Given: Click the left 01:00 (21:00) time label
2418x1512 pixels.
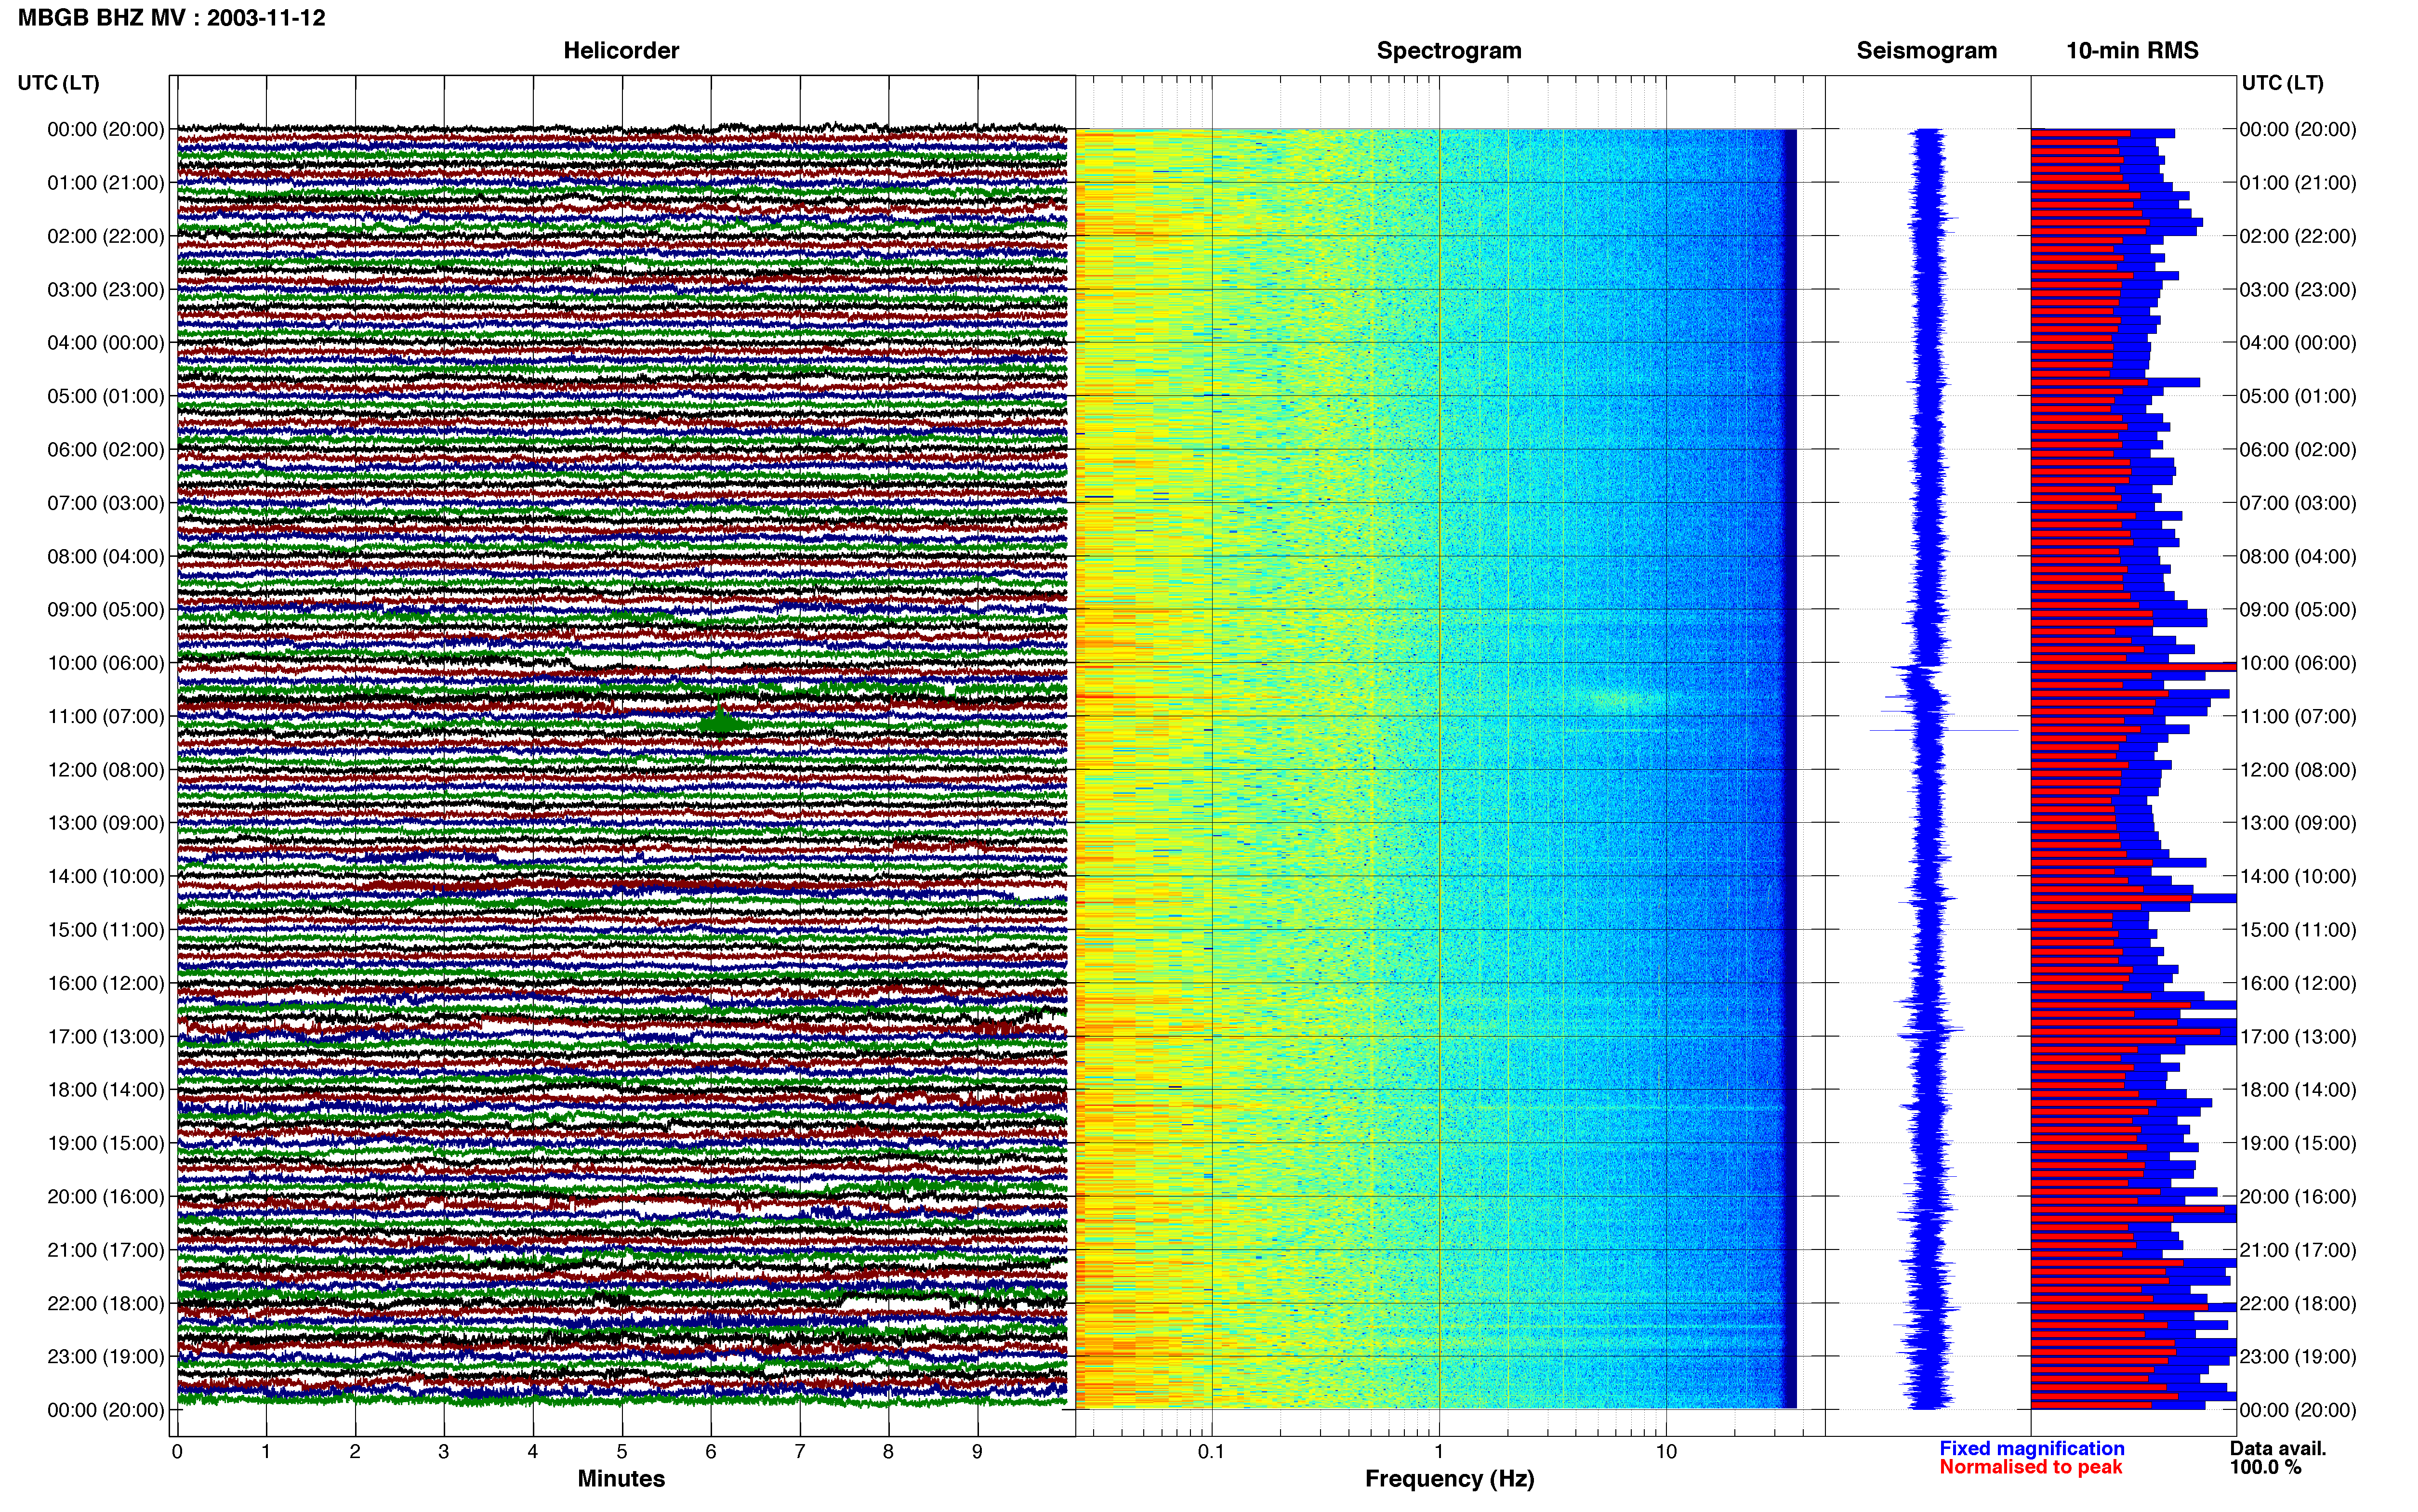Looking at the screenshot, I should tap(106, 183).
